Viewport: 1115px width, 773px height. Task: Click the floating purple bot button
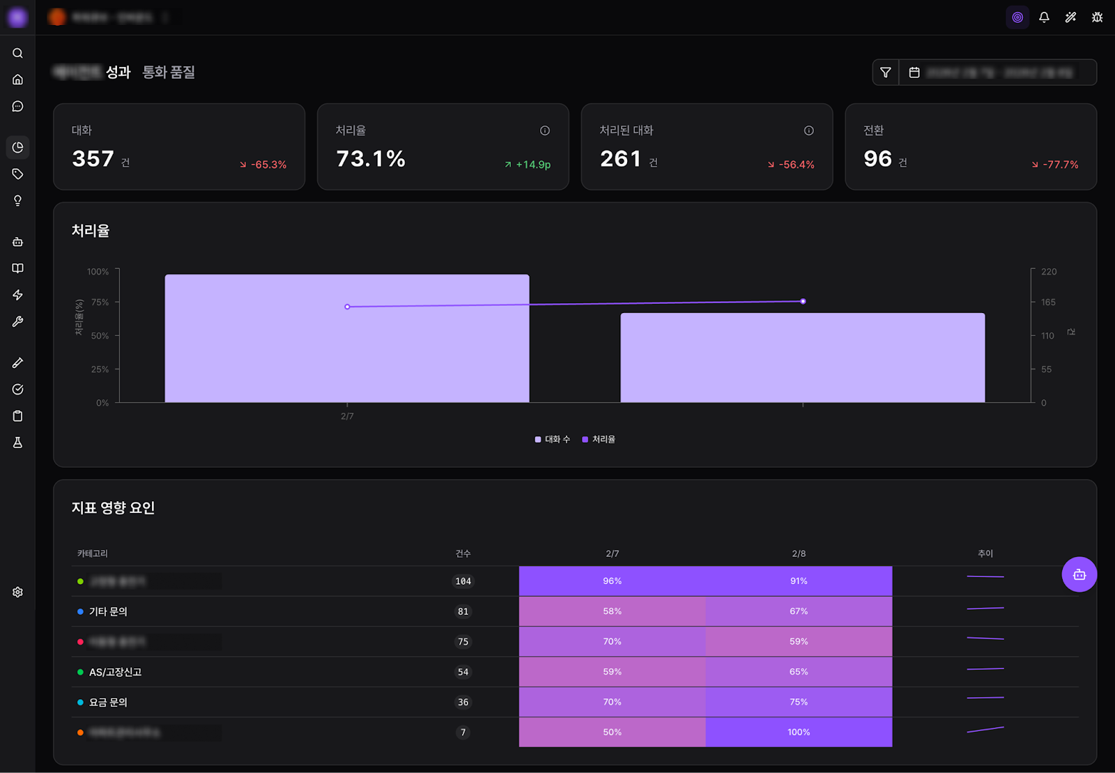tap(1079, 574)
